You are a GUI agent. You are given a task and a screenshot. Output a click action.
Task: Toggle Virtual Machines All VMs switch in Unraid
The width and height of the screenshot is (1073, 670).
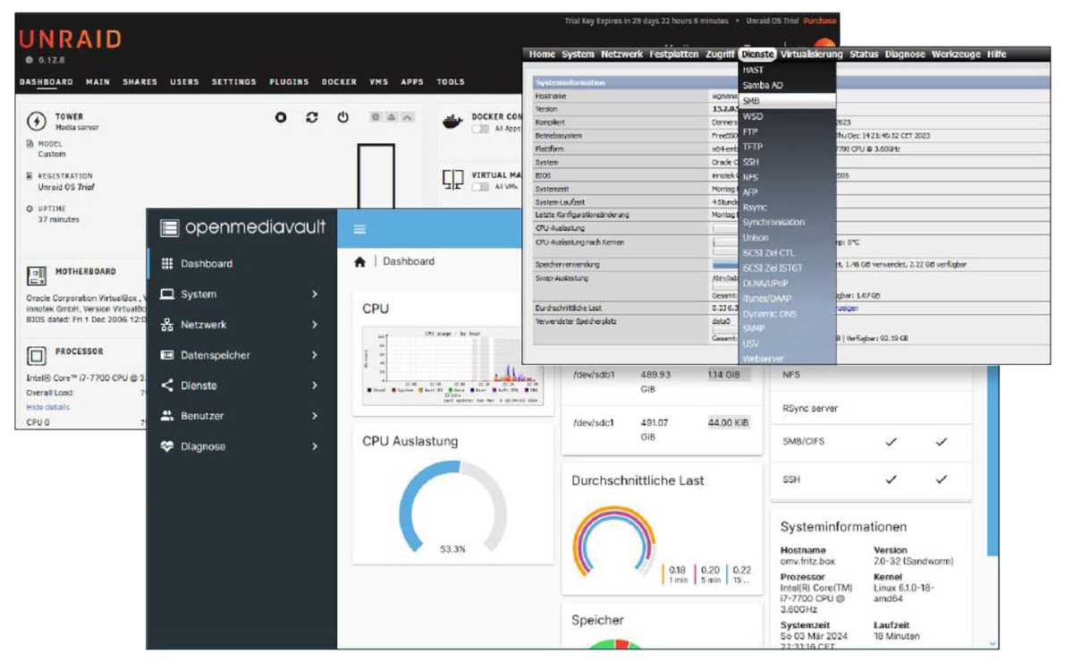480,187
